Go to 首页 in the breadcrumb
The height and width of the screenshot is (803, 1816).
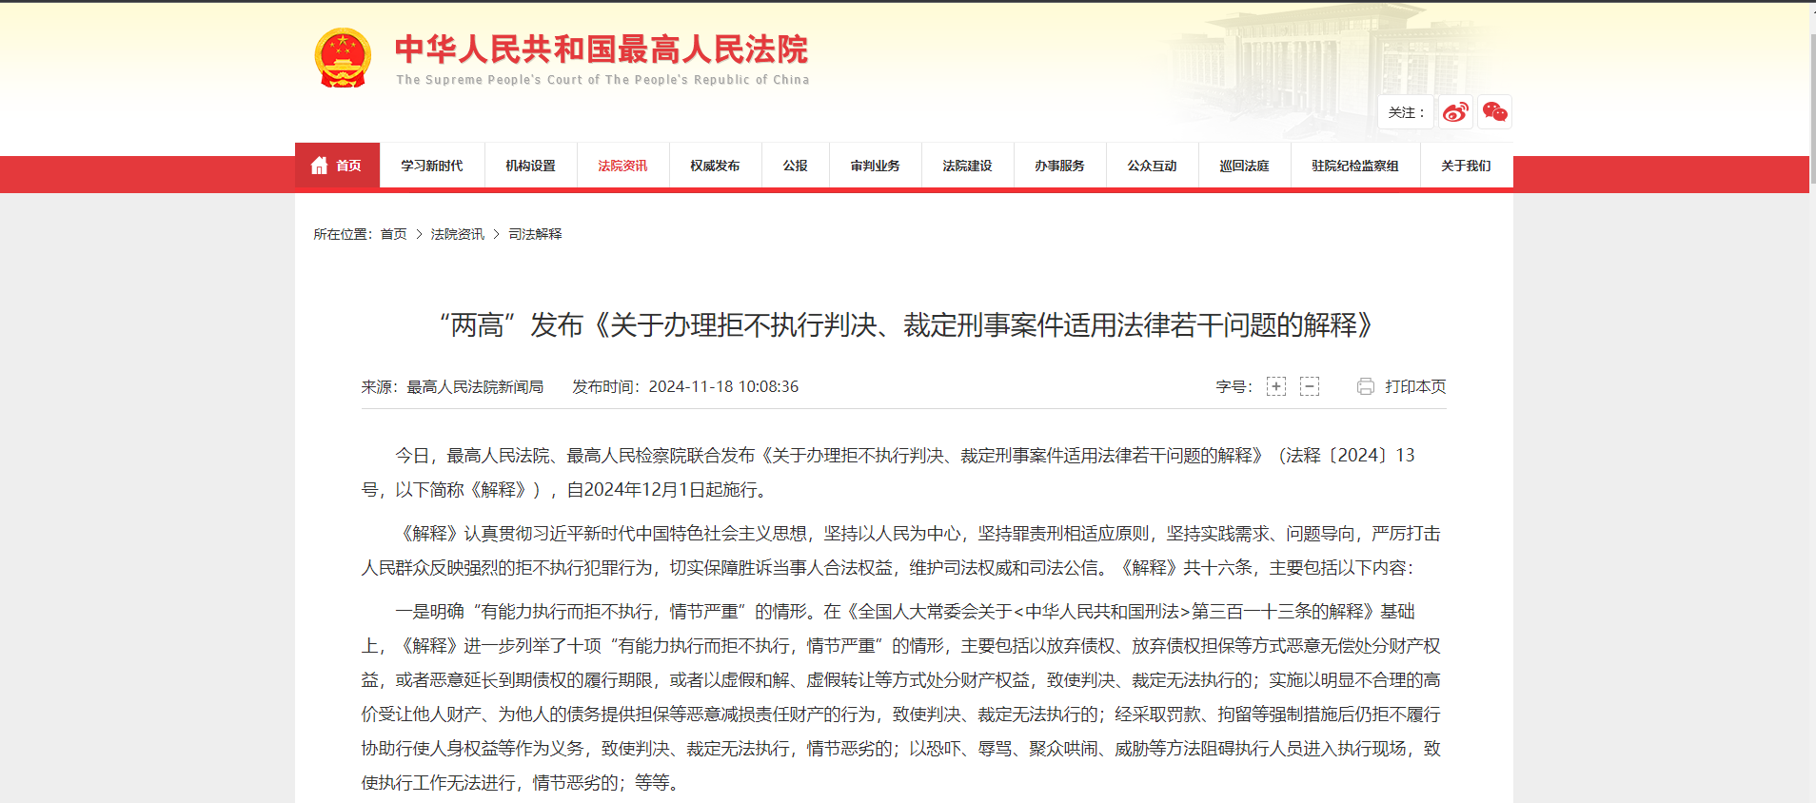pyautogui.click(x=393, y=234)
